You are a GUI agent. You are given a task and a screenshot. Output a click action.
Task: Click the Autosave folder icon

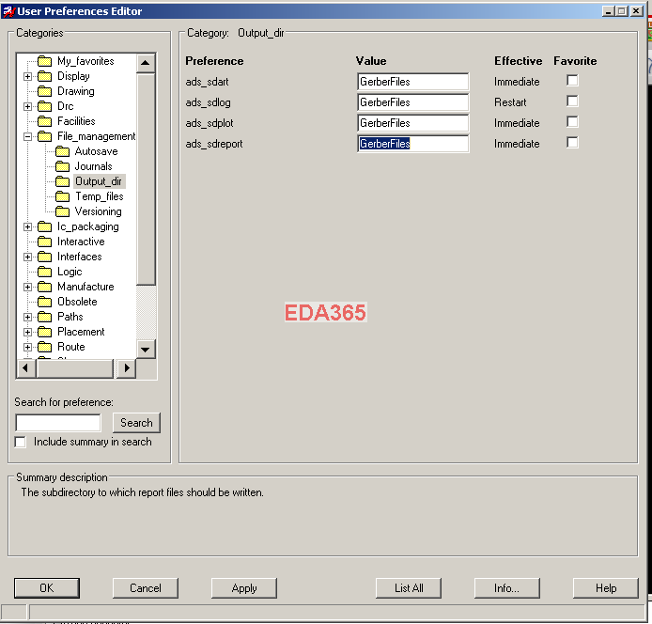click(x=62, y=151)
